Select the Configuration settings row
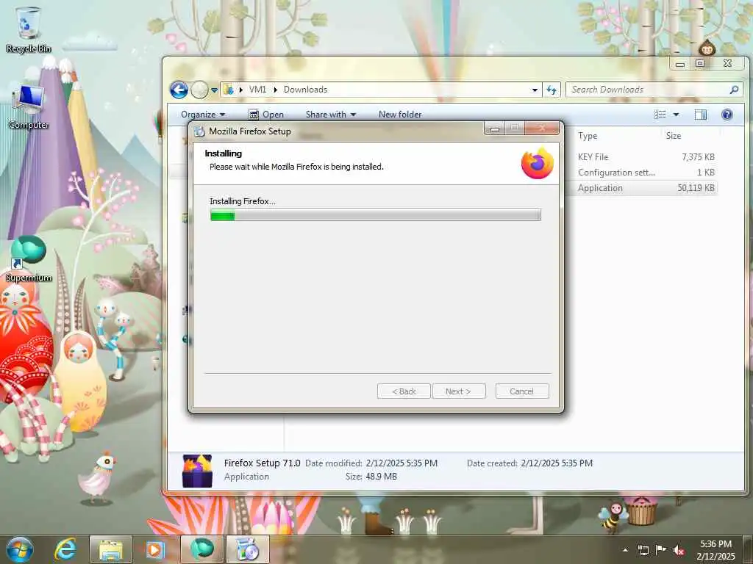This screenshot has width=753, height=564. 646,172
